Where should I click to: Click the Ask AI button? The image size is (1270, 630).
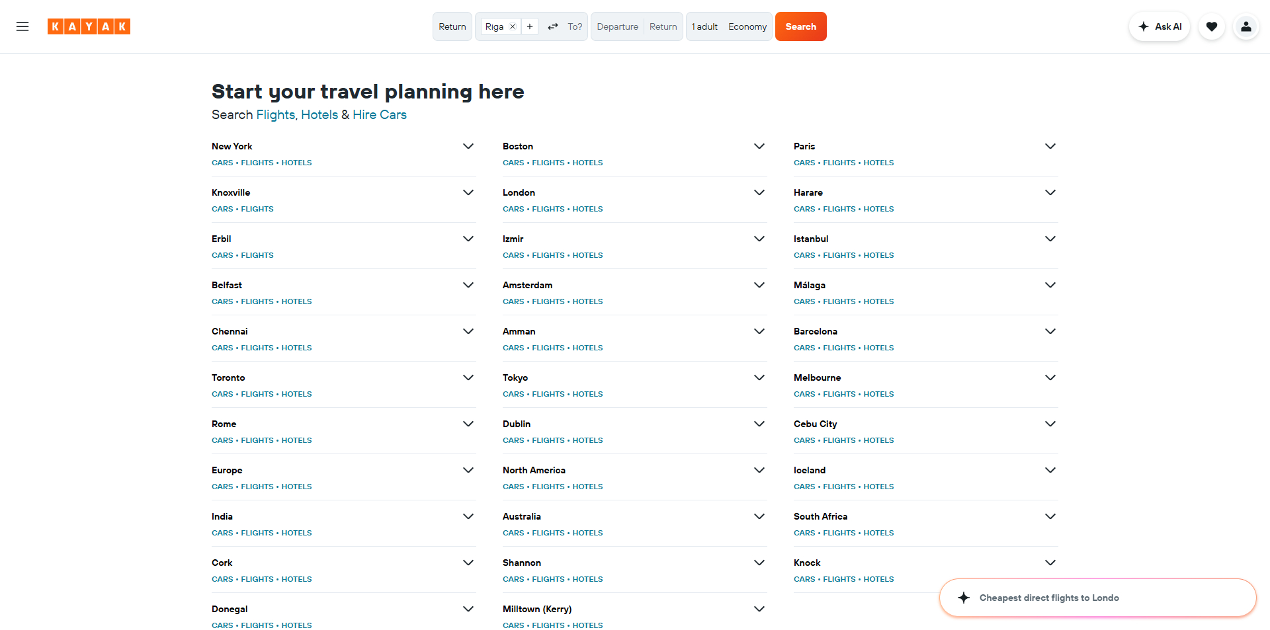click(1160, 26)
